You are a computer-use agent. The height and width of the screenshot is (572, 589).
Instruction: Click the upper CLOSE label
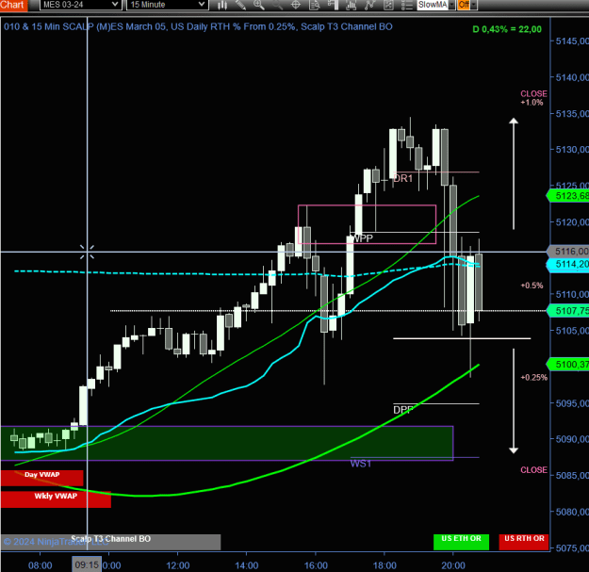[533, 93]
